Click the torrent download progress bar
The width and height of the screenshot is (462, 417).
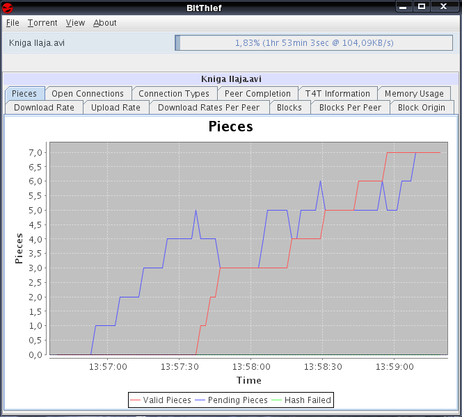(x=314, y=43)
